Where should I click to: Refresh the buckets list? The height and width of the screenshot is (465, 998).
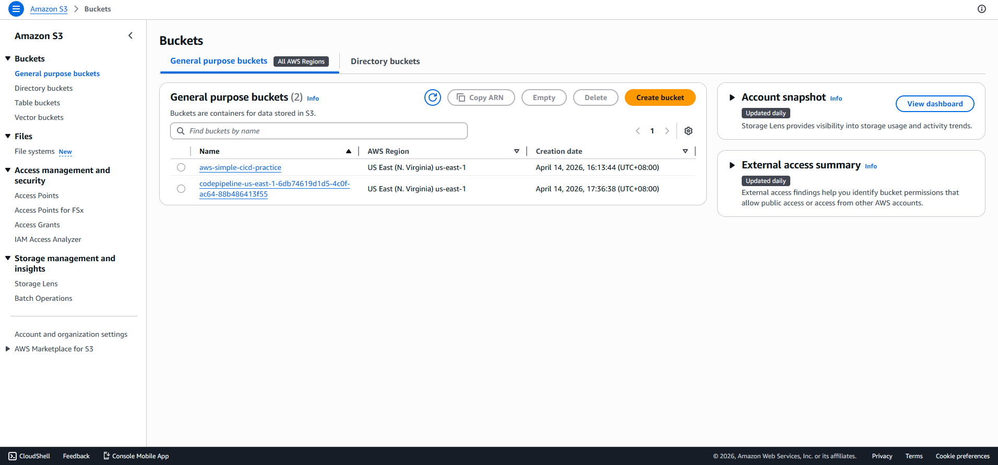[x=433, y=97]
